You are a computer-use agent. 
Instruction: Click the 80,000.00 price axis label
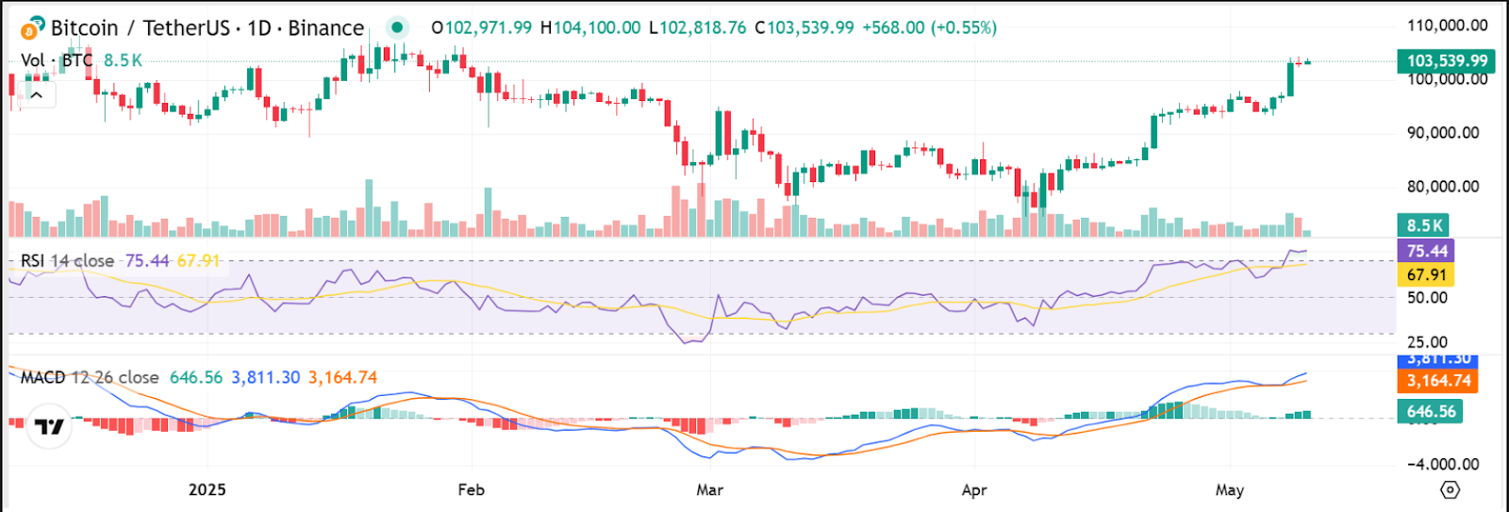click(1443, 187)
